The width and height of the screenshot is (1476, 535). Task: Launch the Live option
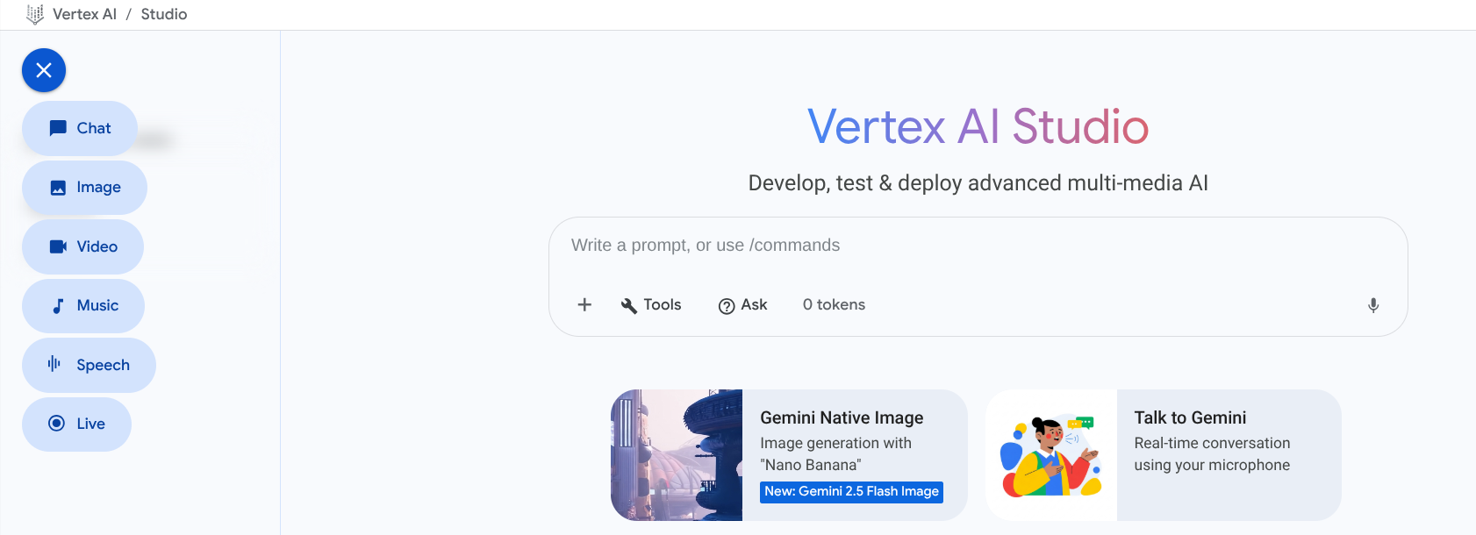(76, 424)
